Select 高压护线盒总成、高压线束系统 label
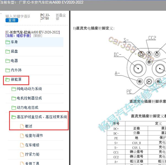 pos(42,117)
